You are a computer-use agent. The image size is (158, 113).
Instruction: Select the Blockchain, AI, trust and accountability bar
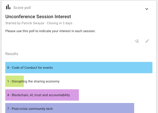tap(42, 95)
